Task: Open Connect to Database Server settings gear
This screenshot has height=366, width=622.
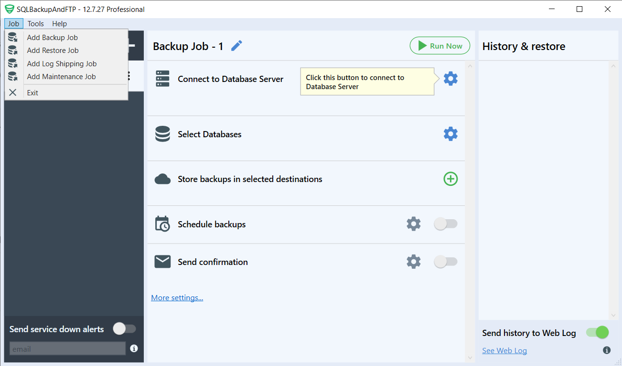Action: [x=450, y=78]
